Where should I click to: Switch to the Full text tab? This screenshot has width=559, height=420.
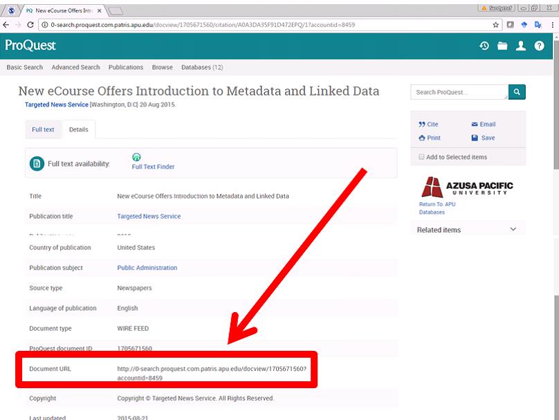43,129
